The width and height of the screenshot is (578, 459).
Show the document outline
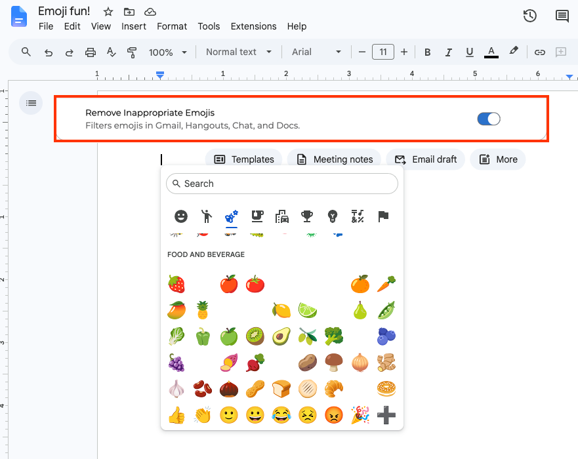[31, 103]
